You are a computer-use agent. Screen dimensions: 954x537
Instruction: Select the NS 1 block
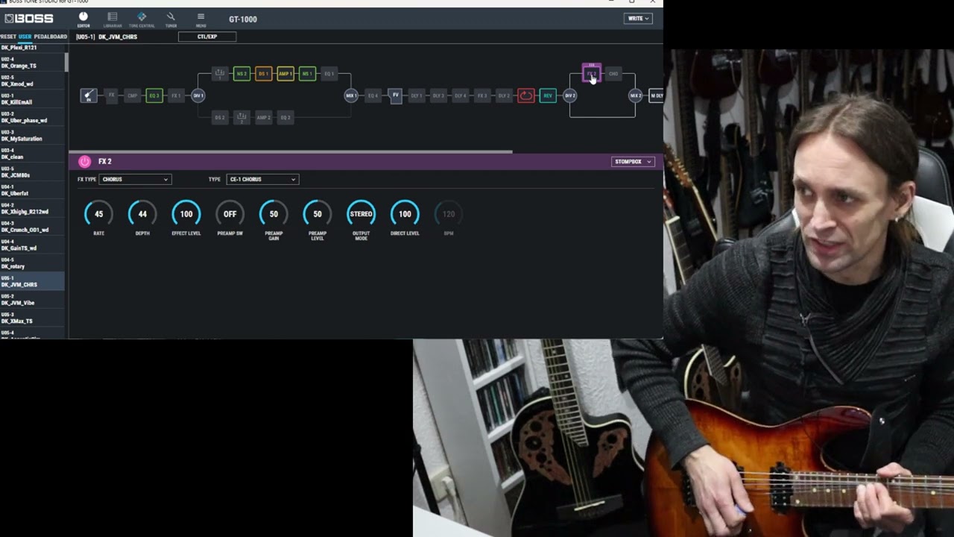(x=307, y=74)
